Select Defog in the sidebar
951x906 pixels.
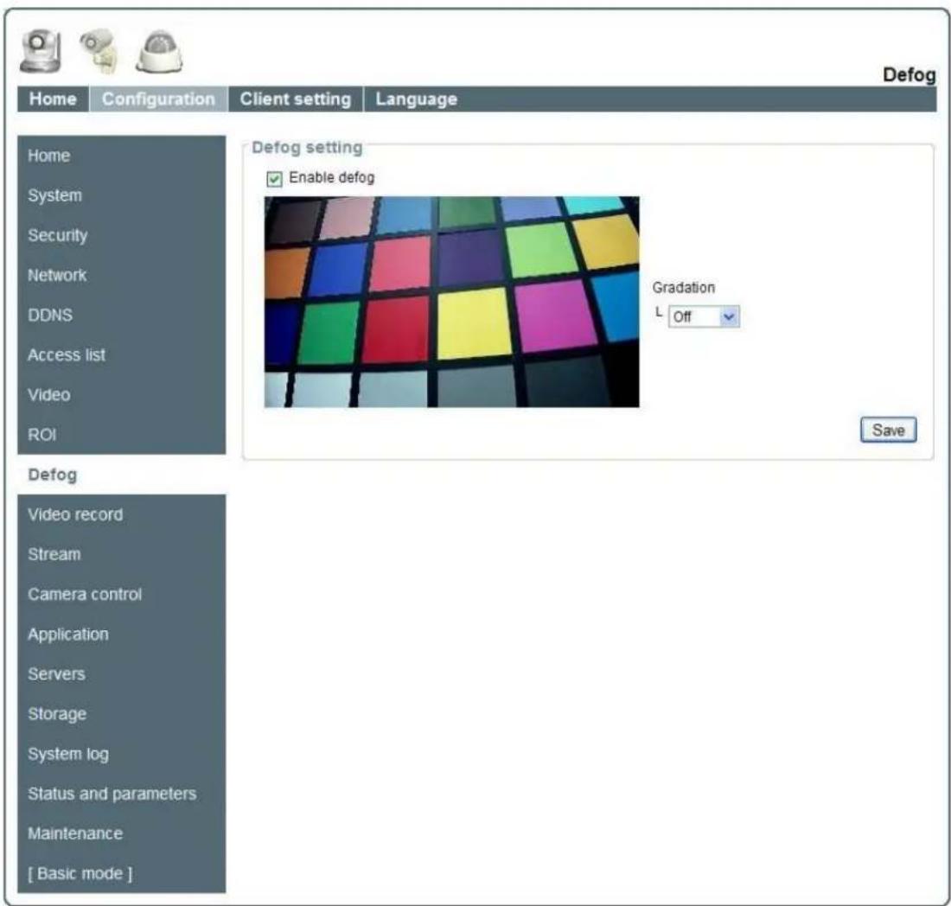coord(121,475)
